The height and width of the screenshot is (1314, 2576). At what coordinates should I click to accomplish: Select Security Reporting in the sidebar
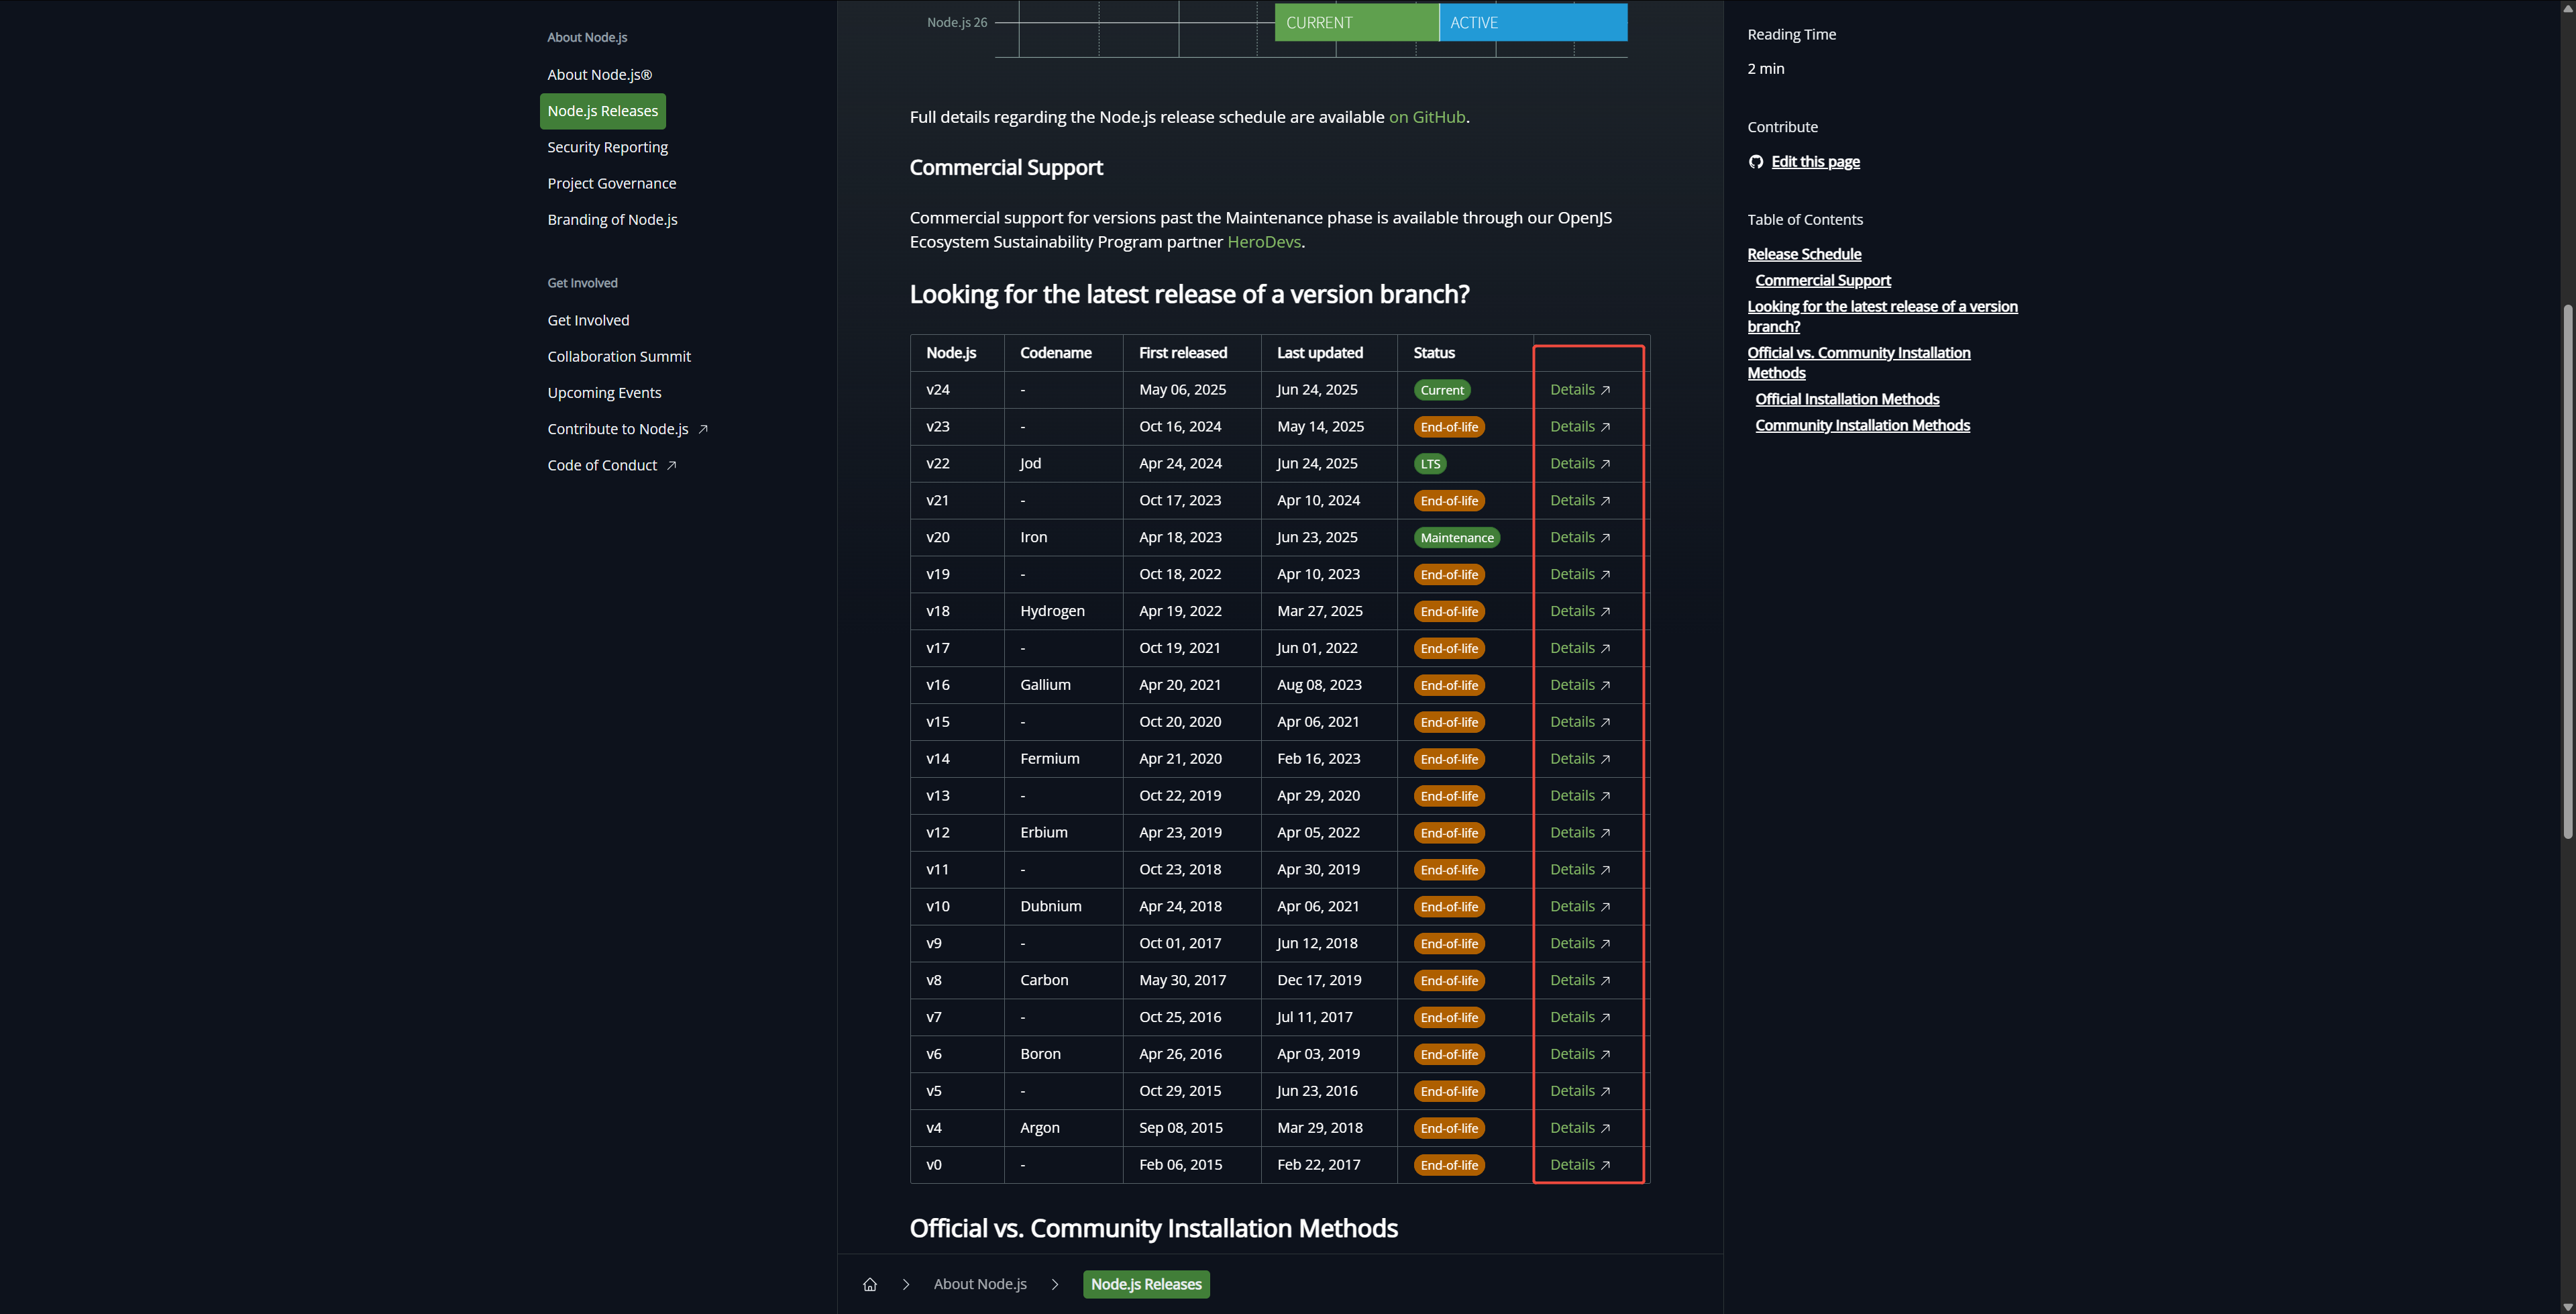tap(607, 147)
